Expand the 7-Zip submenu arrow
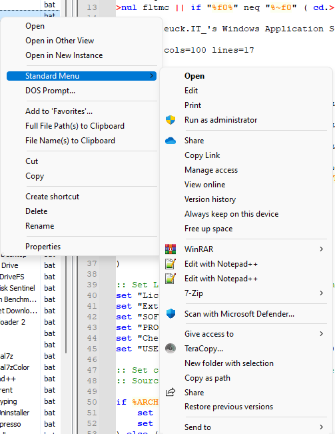Screen dimensions: 335x434 pos(321,293)
